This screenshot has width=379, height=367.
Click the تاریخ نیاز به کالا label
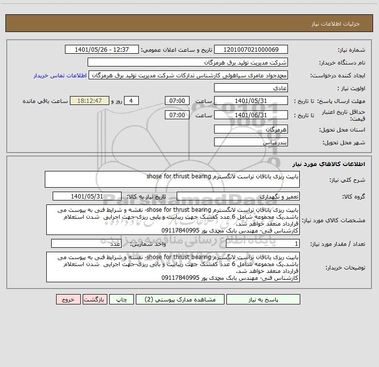(147, 197)
